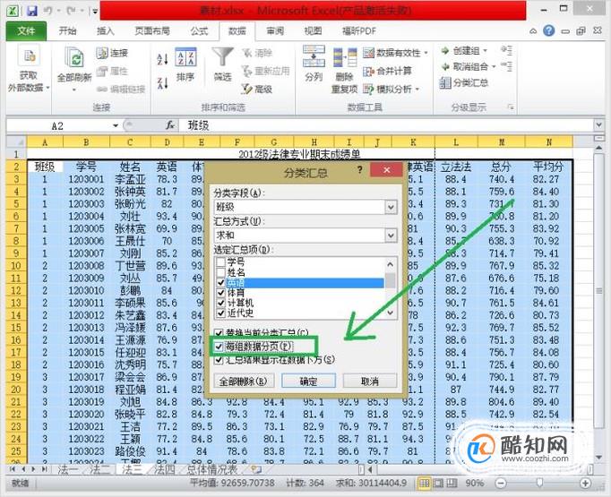Open 取消组合 dropdown arrow
This screenshot has height=497, width=611.
coord(494,66)
